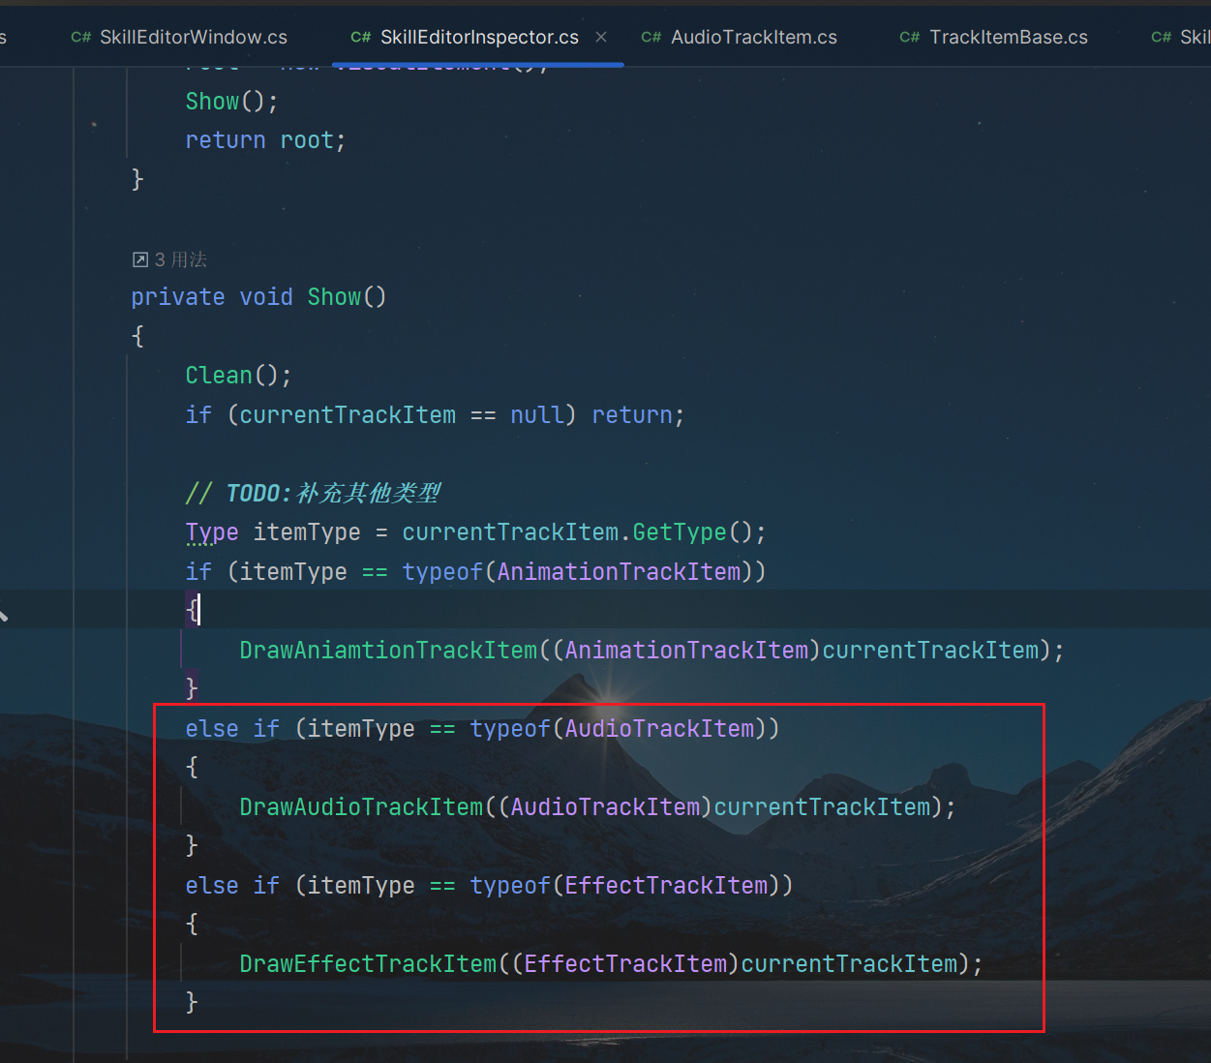Switch to the SkillEditorWindow.cs tab
The width and height of the screenshot is (1211, 1063).
(x=179, y=37)
